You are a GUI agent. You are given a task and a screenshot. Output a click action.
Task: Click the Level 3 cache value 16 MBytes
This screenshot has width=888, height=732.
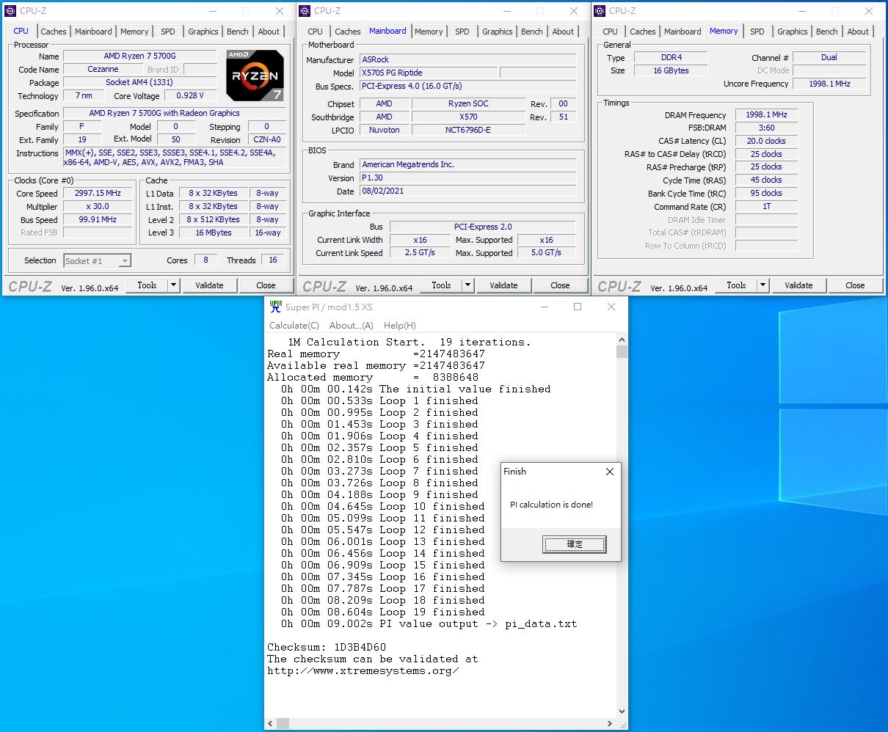[x=214, y=233]
